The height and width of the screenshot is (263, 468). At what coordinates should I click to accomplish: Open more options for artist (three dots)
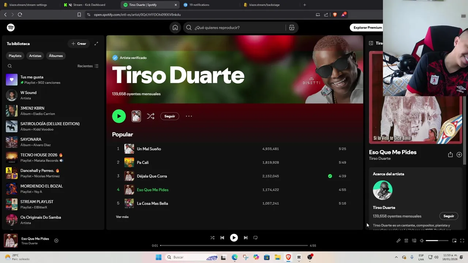tap(189, 116)
